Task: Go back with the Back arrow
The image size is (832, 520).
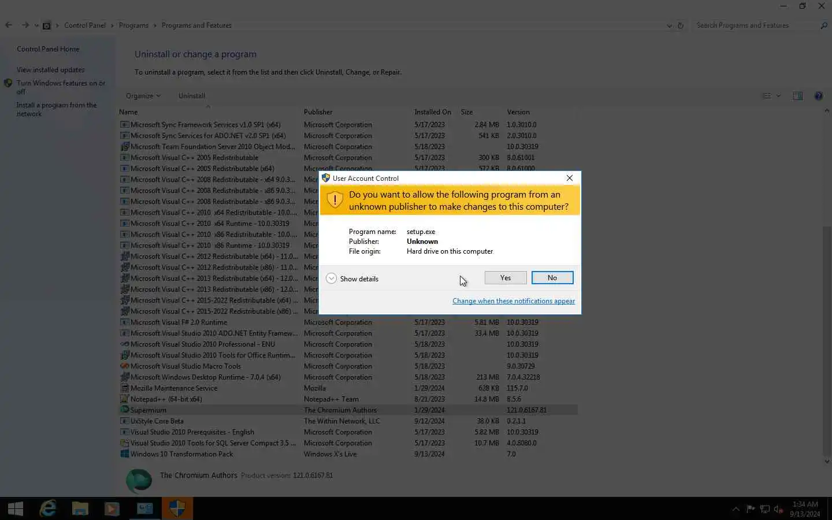Action: point(9,25)
